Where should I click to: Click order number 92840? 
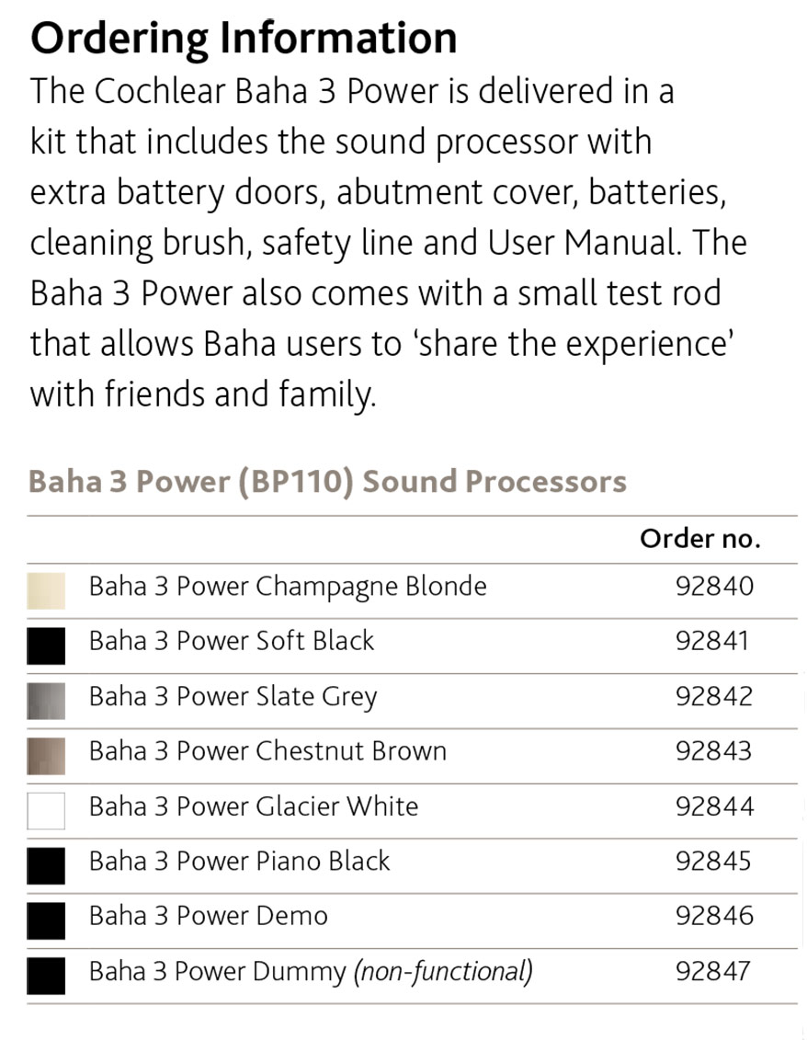(x=714, y=586)
